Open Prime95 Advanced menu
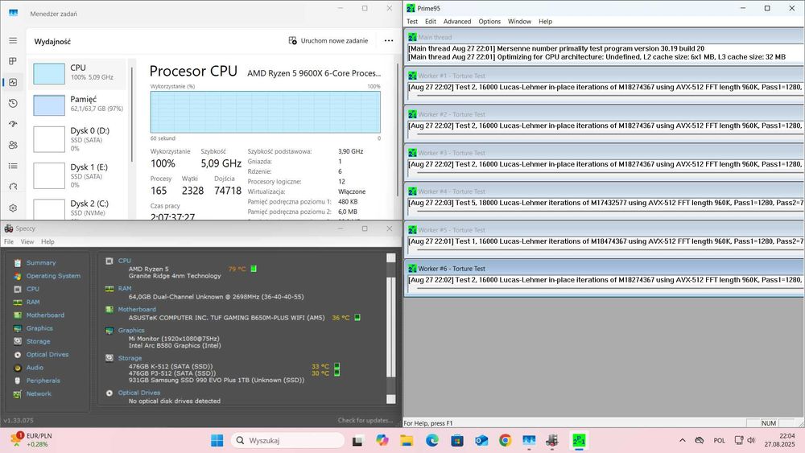Screen dimensions: 805x453 point(457,22)
